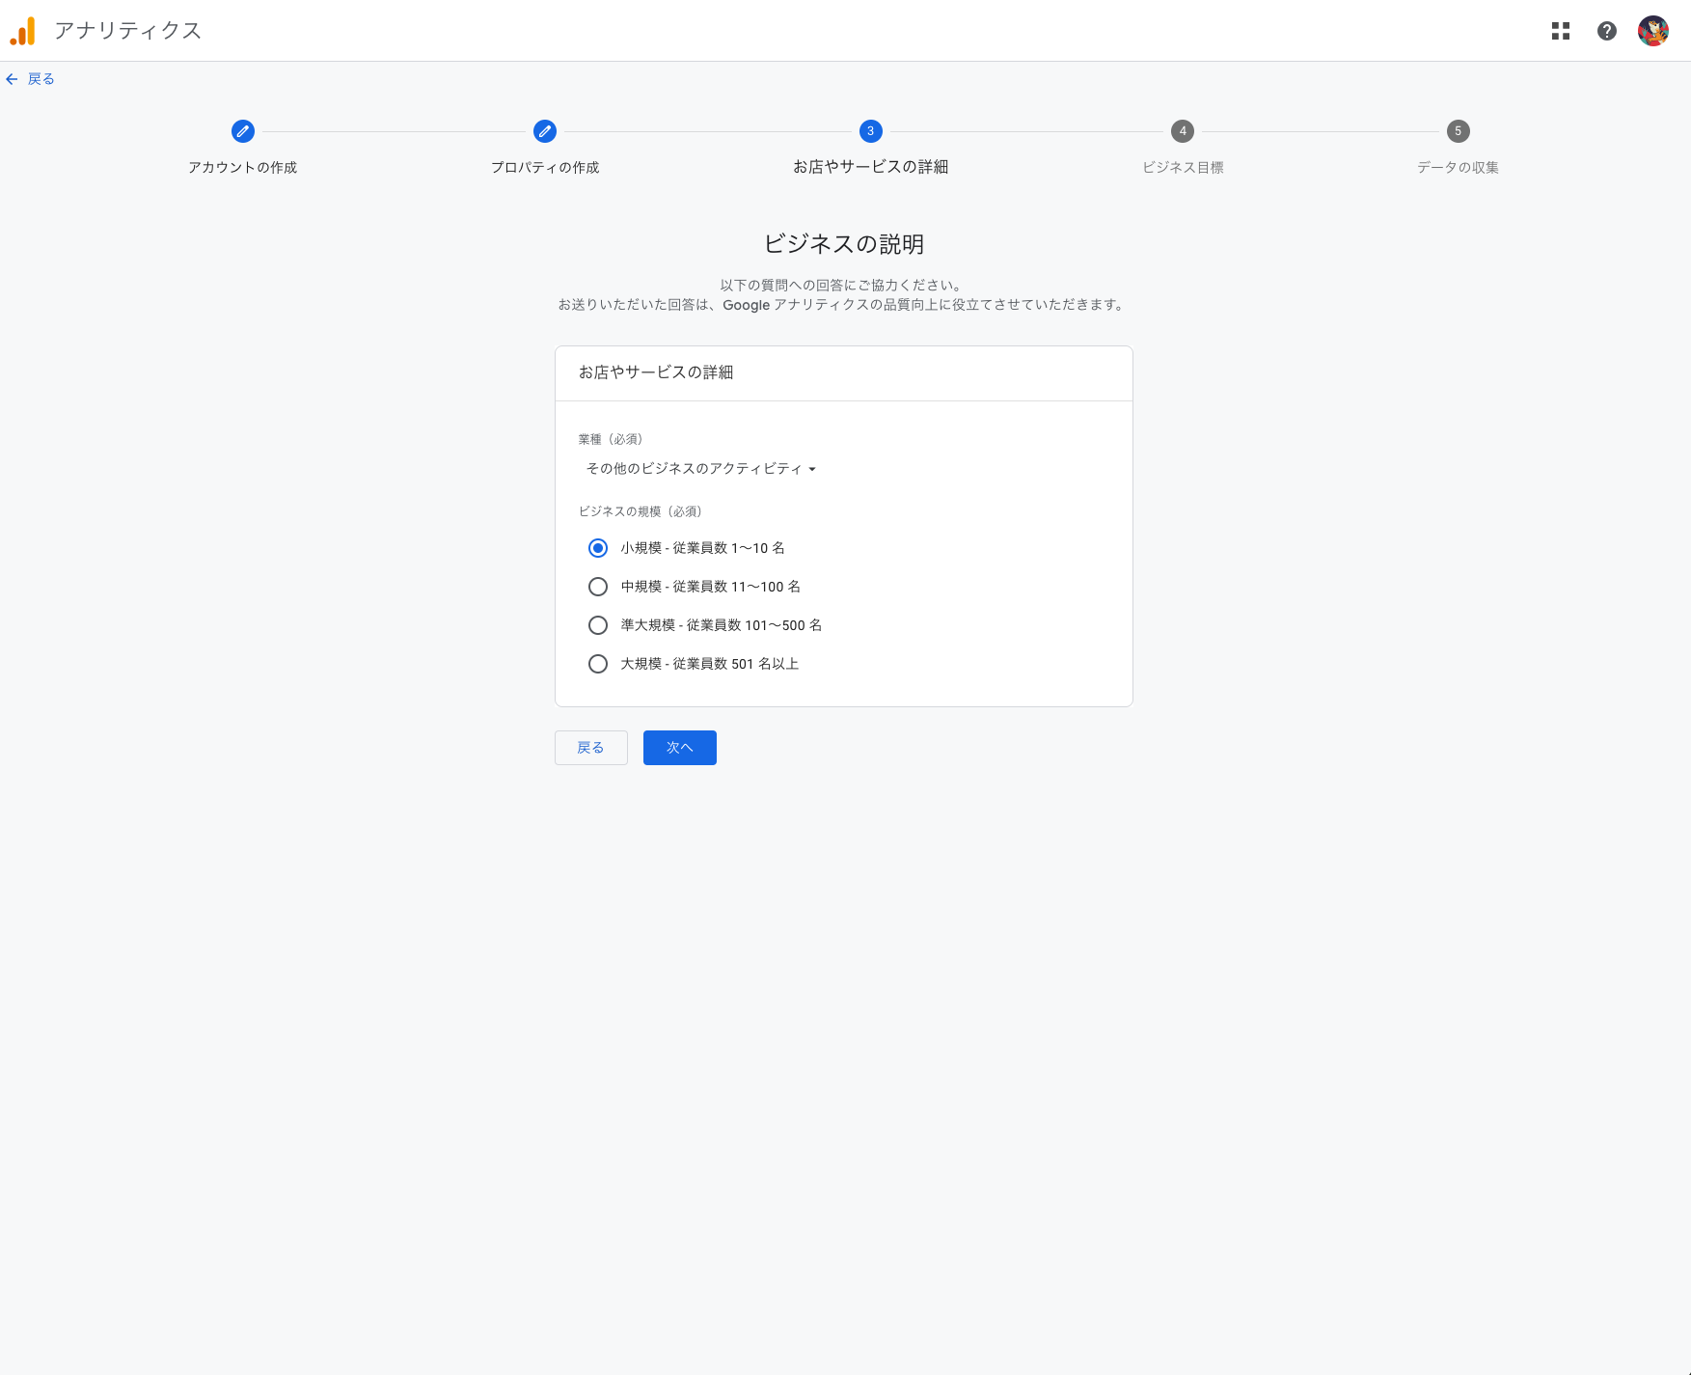The height and width of the screenshot is (1375, 1691).
Task: Select 準大規模 - 従業員数 101～500 名
Action: [598, 624]
